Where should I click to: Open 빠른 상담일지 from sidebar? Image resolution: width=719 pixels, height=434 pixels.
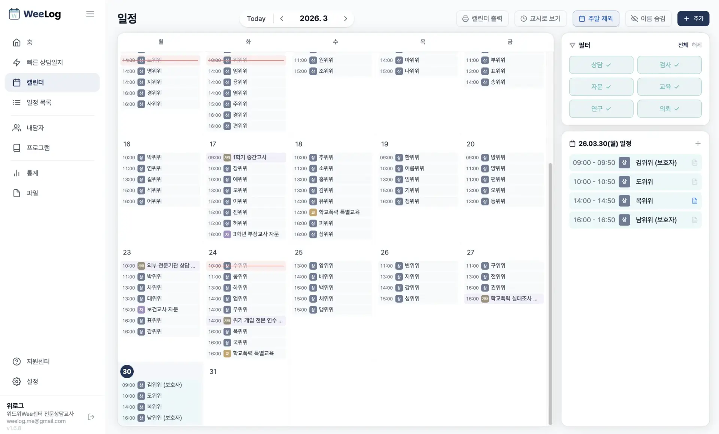click(45, 62)
